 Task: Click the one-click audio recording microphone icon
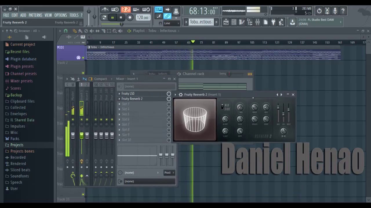click(x=335, y=11)
